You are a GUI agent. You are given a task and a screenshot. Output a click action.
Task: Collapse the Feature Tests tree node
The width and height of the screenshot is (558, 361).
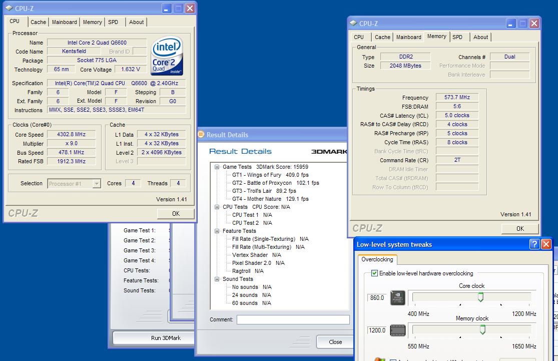(x=217, y=231)
